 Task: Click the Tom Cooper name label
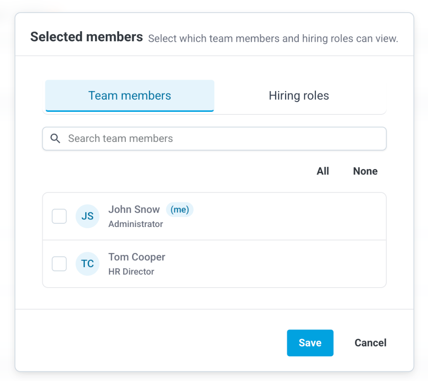coord(137,257)
